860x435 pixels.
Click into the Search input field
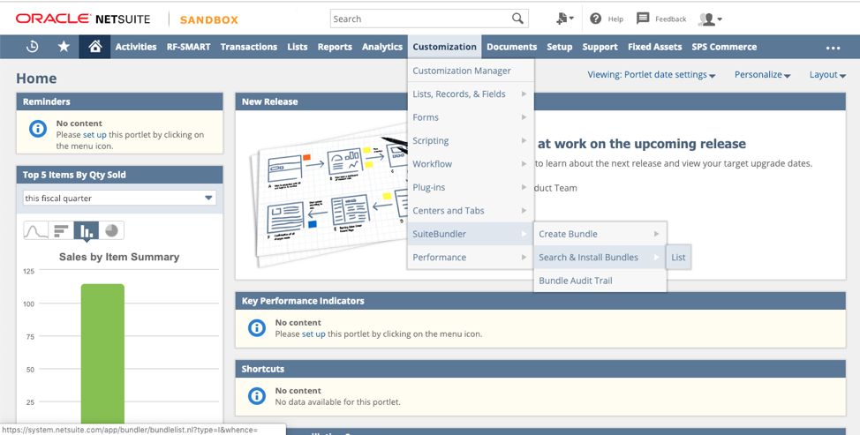[420, 19]
